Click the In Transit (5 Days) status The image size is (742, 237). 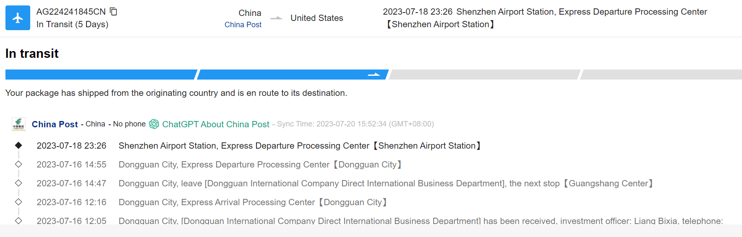72,24
